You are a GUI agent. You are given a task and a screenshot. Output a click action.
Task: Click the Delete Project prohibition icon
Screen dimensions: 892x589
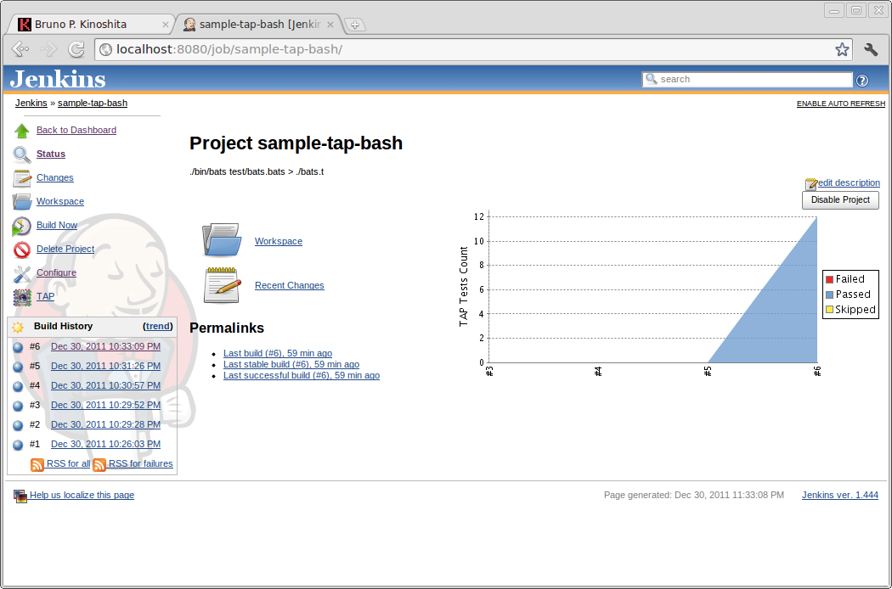click(21, 250)
